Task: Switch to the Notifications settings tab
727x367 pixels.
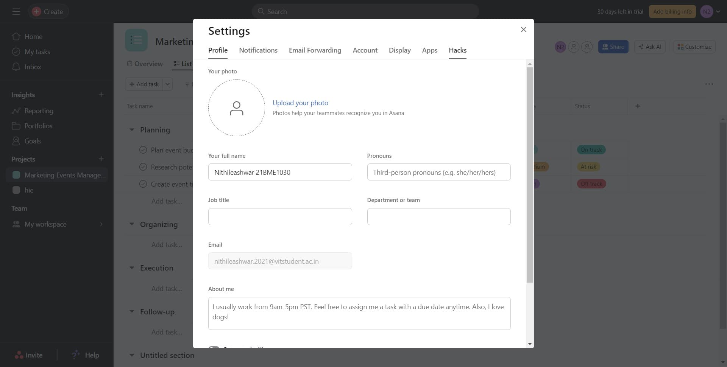Action: [x=258, y=50]
